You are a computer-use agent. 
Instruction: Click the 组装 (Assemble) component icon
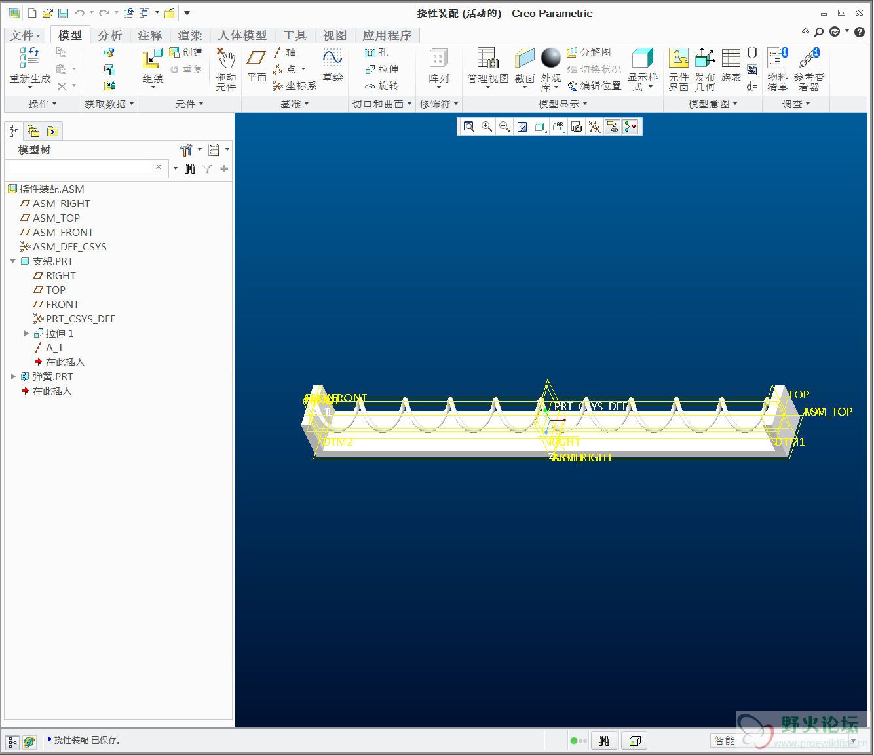coord(153,60)
